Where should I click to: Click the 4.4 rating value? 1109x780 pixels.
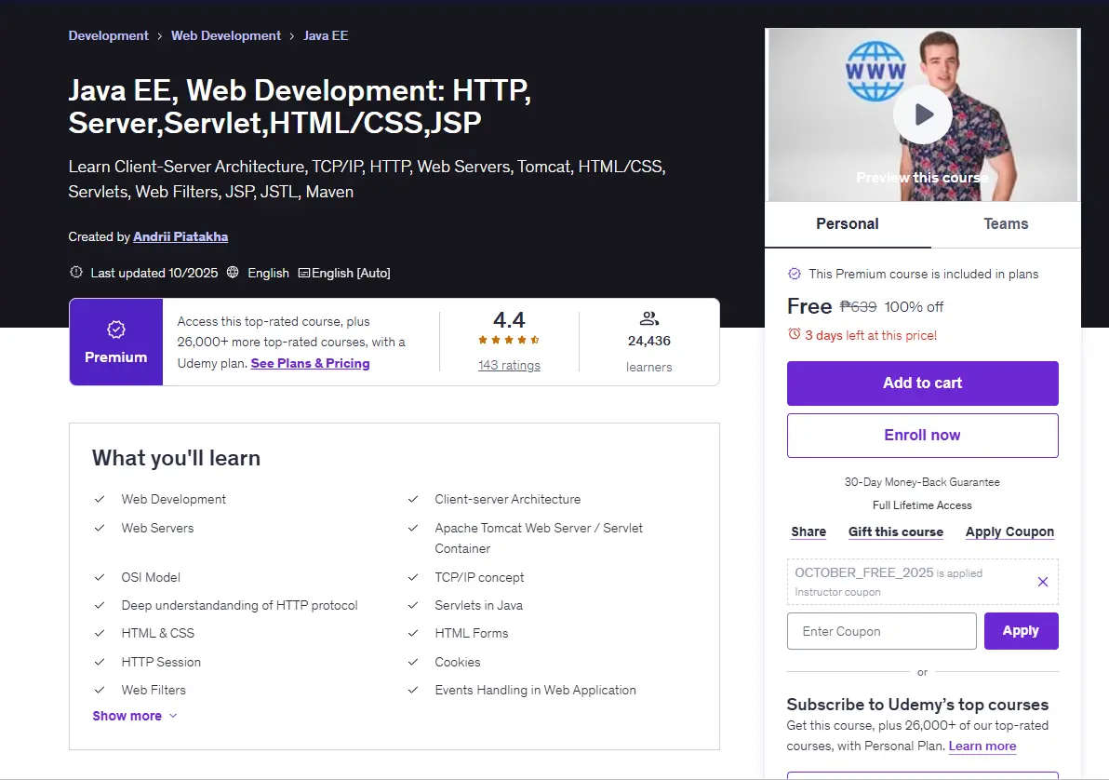click(509, 320)
